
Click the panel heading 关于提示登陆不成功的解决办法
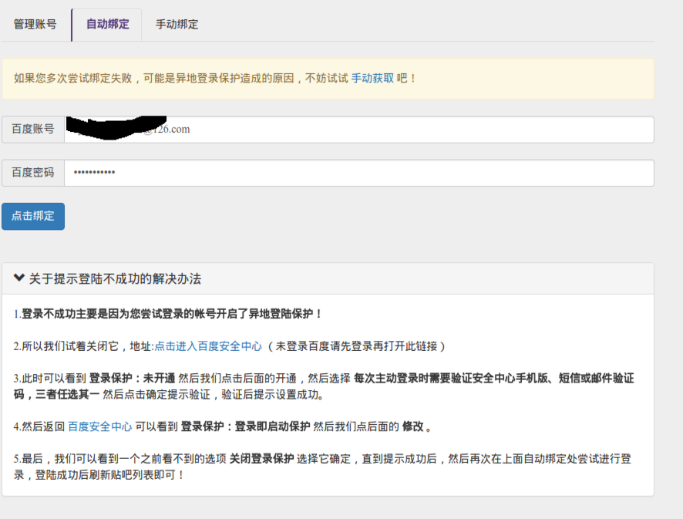point(115,279)
